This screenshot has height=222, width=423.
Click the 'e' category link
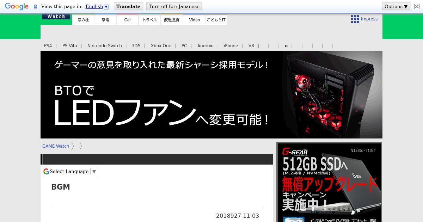point(286,46)
